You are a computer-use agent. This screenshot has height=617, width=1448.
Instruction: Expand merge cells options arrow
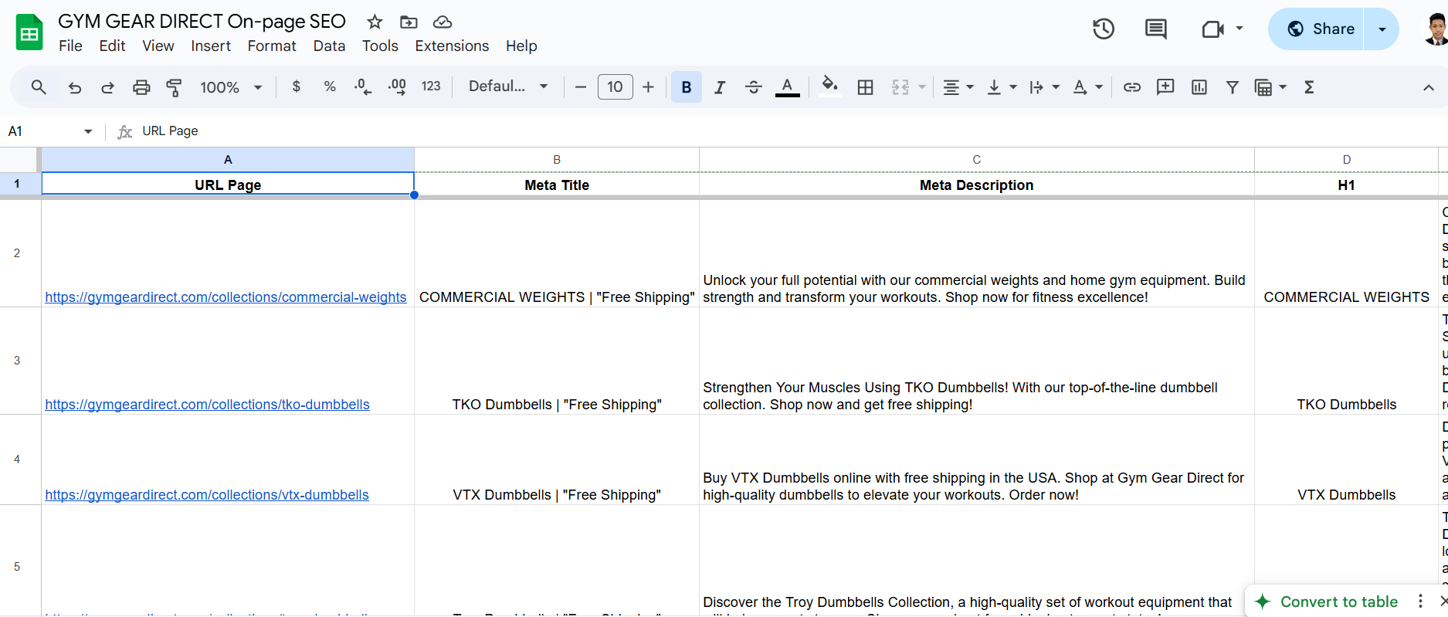pos(921,87)
